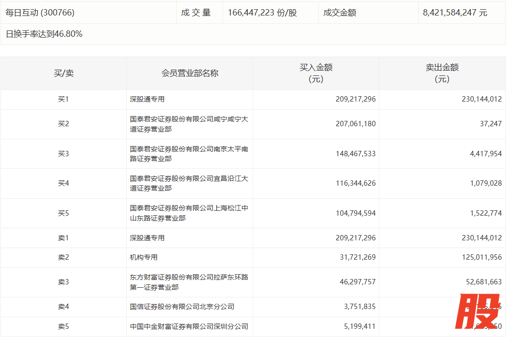Viewport: 510px width, 338px height.
Task: Click the 卖出金额 column header
Action: pos(442,73)
